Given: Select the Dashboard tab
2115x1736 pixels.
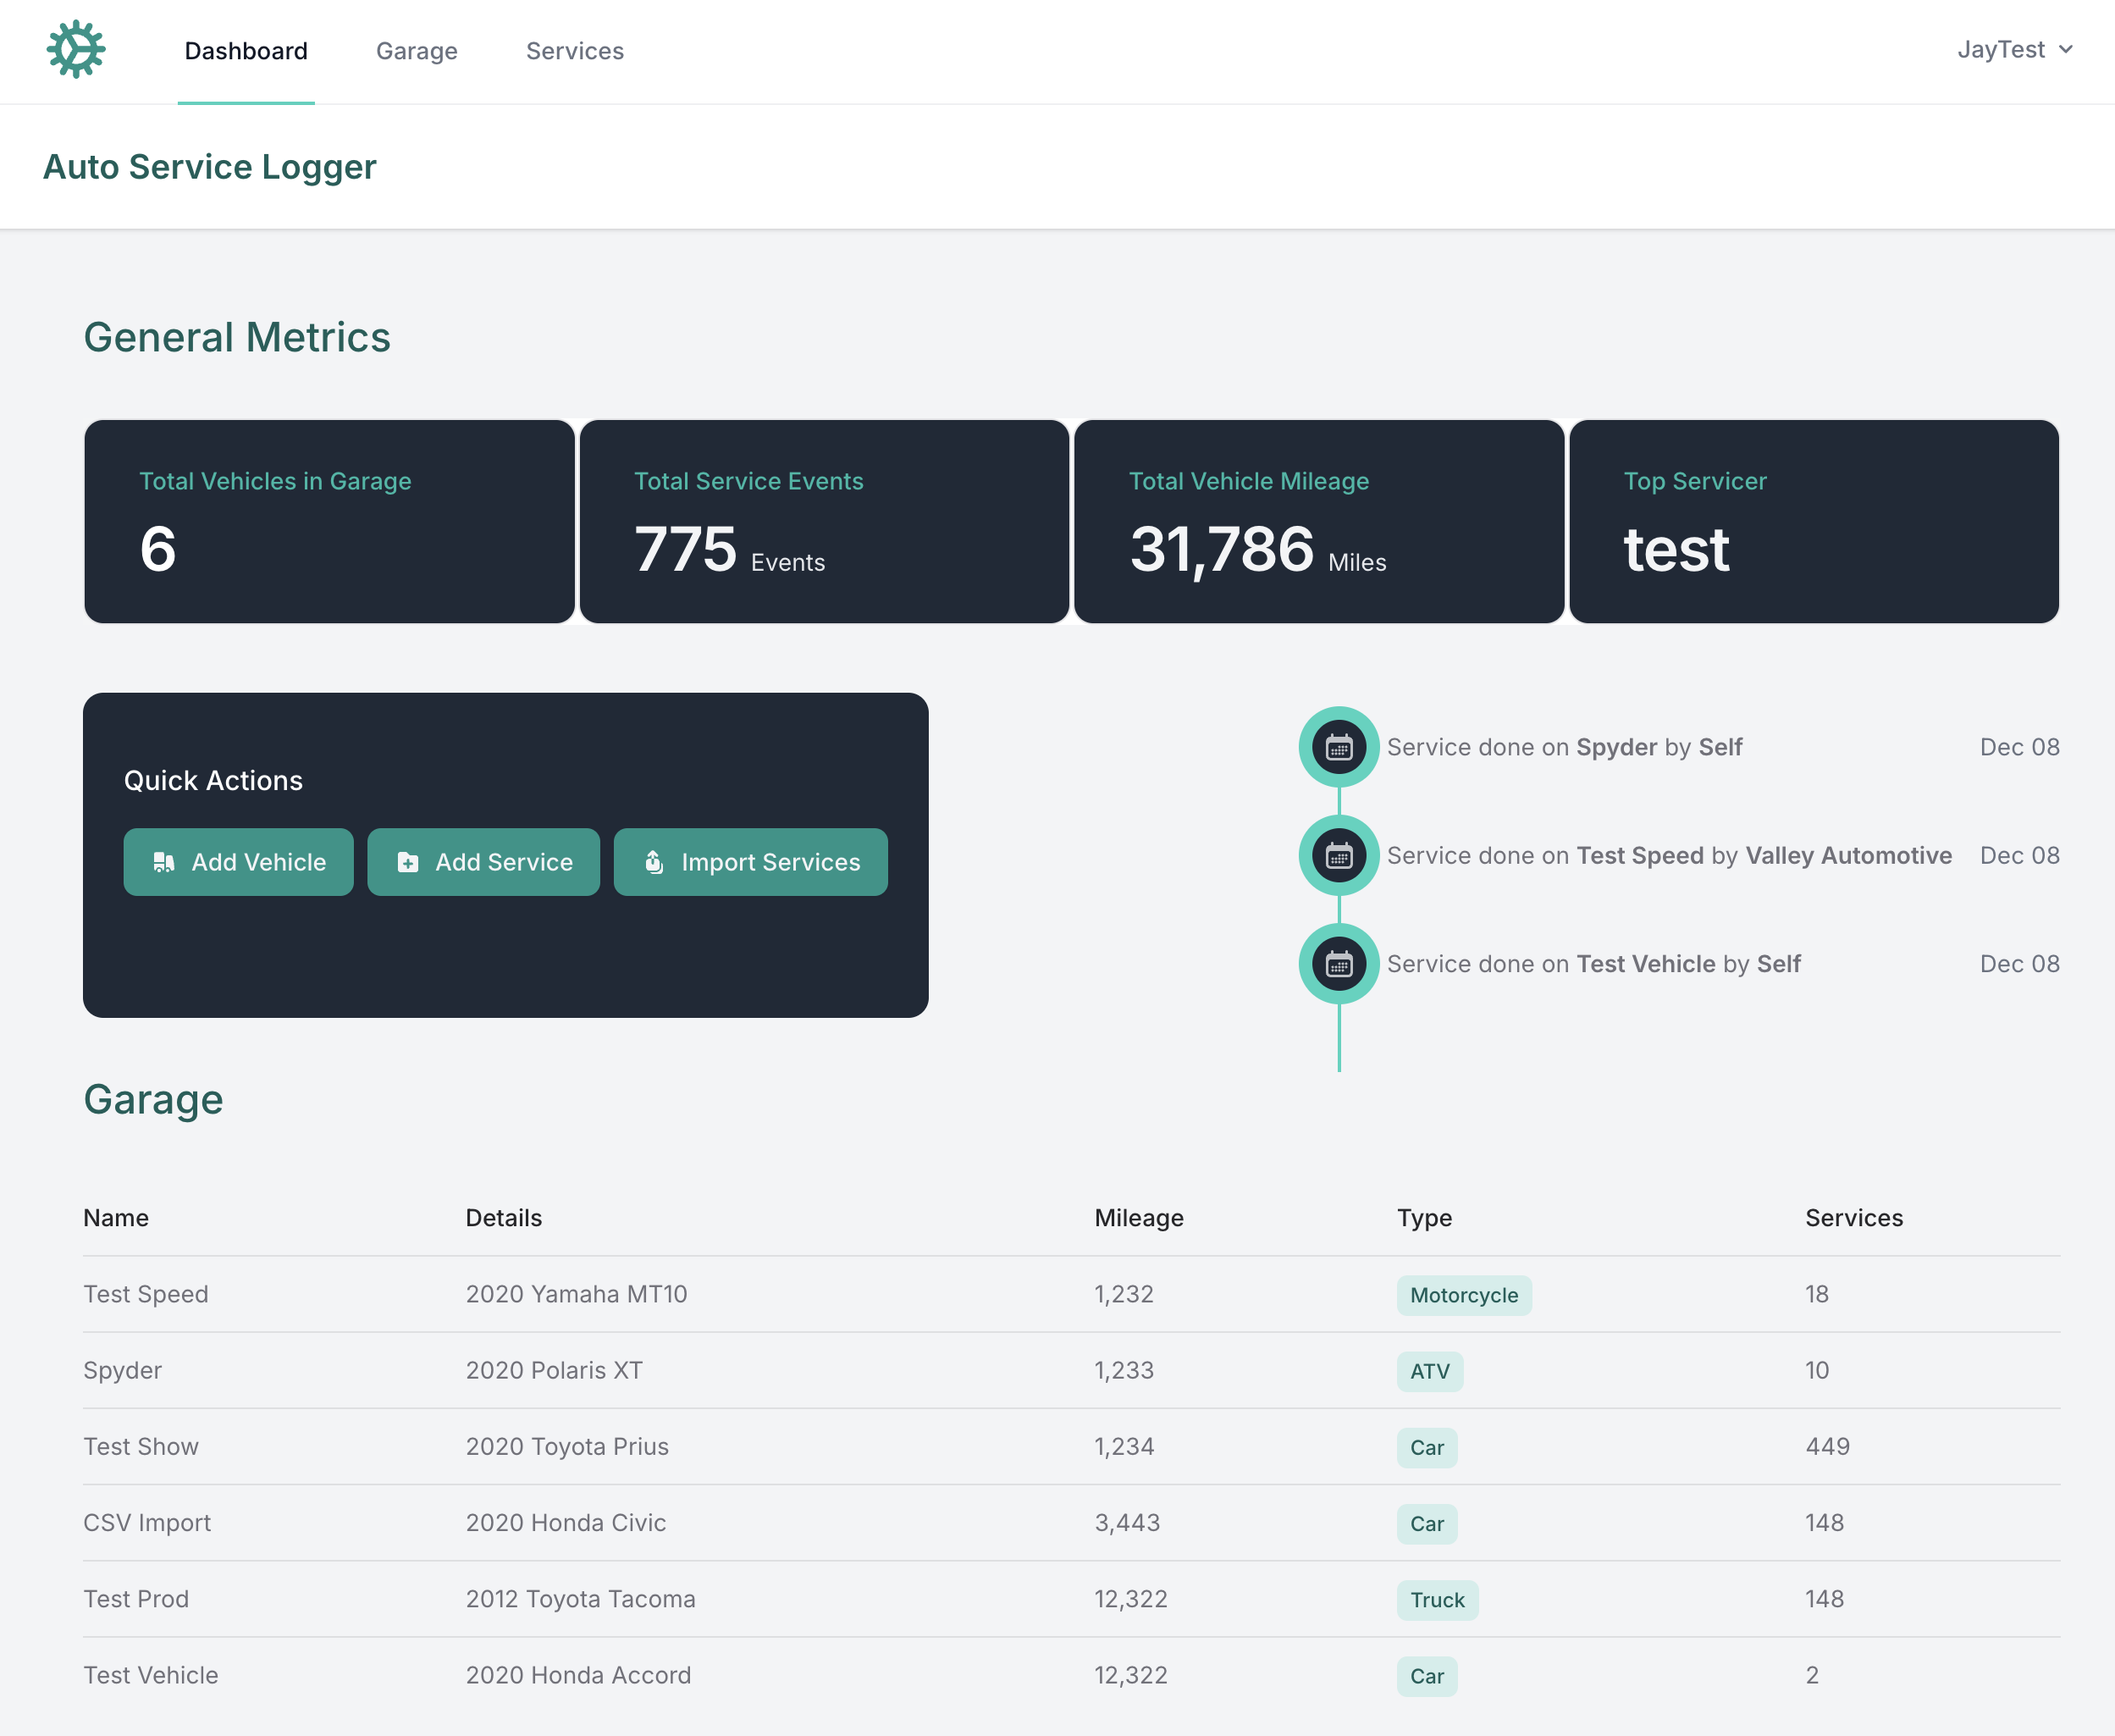Looking at the screenshot, I should 246,51.
